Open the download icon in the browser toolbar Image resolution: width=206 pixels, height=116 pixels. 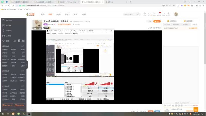pyautogui.click(x=197, y=5)
